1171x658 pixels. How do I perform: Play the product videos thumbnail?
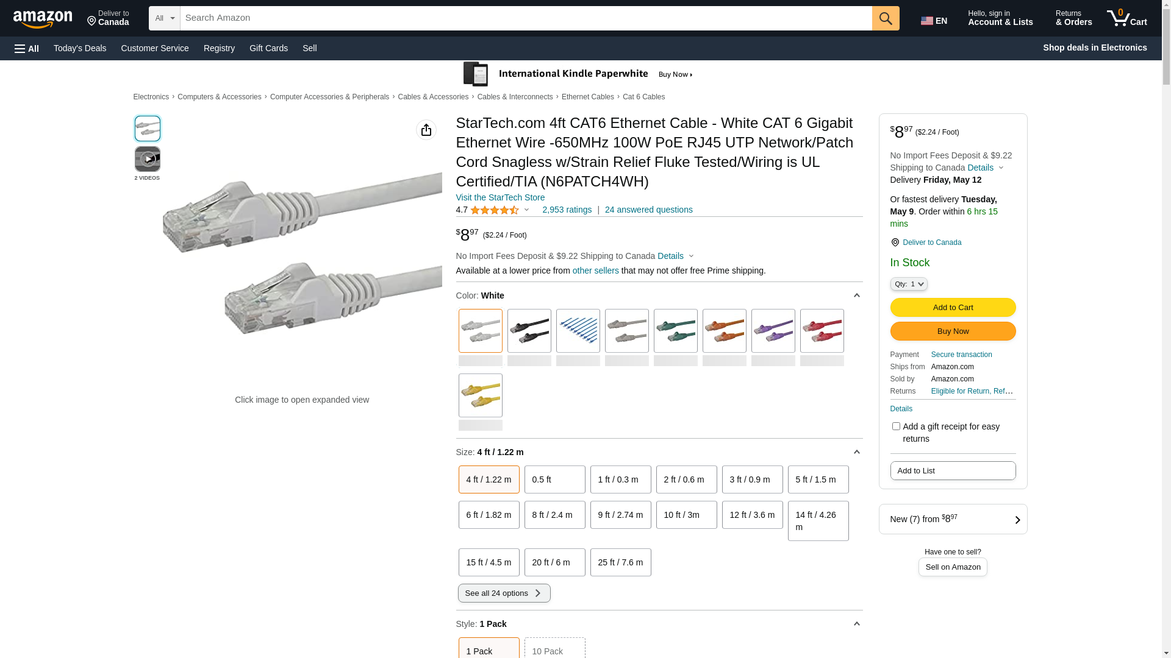147,159
